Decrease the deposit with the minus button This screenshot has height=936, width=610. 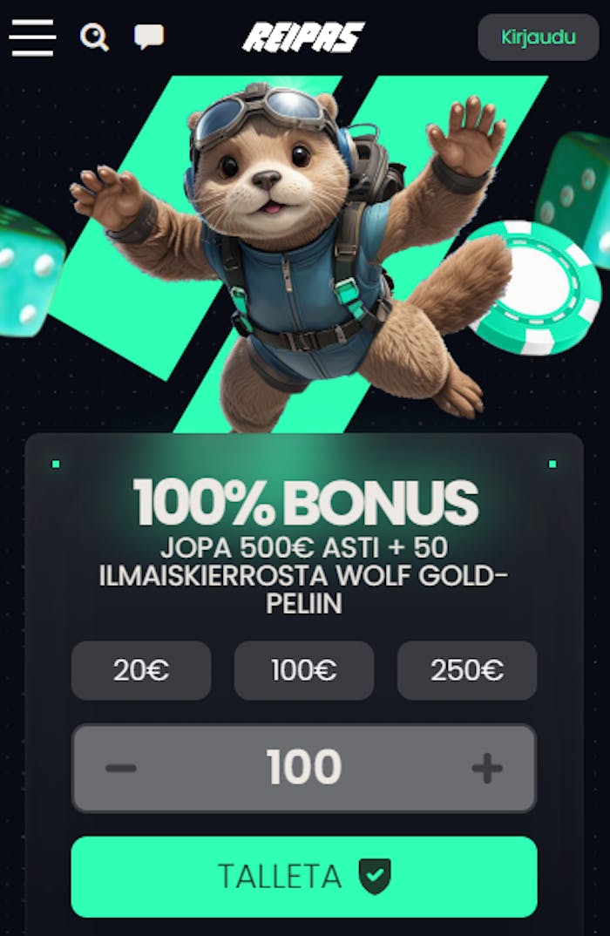point(121,768)
